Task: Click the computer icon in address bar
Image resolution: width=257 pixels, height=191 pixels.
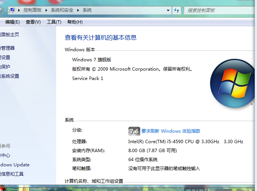Action: [x=12, y=10]
